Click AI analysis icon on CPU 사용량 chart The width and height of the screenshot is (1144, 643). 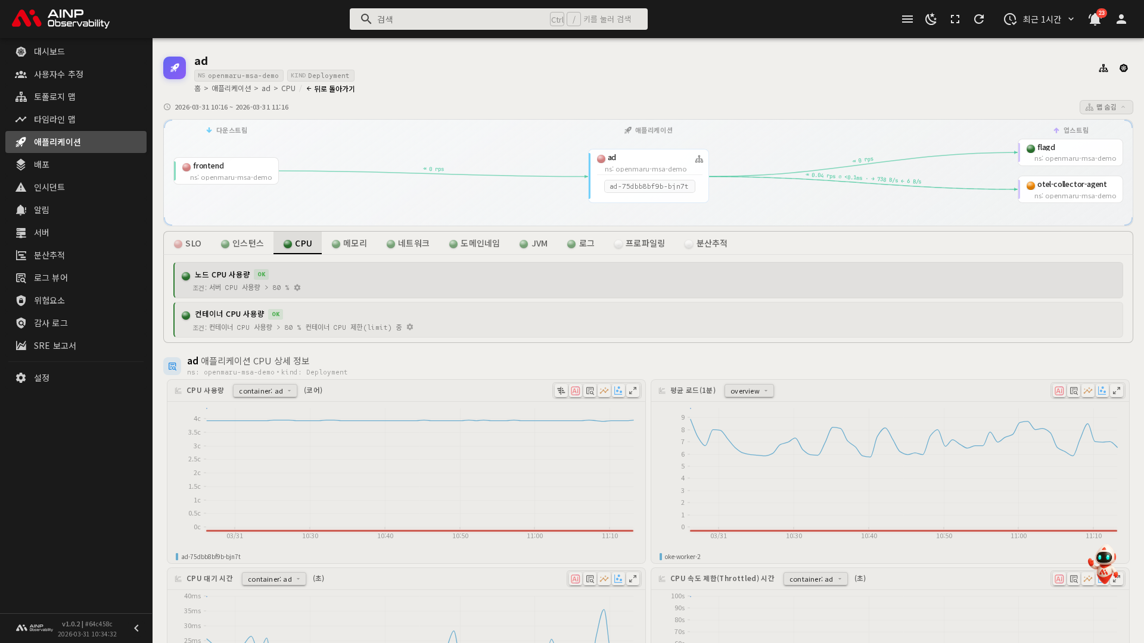point(576,391)
